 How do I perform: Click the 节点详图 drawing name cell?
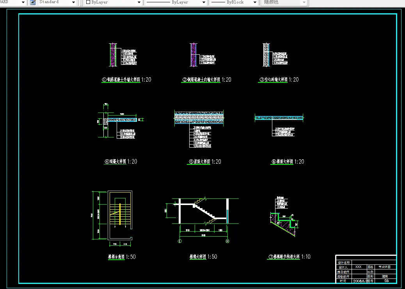385,267
